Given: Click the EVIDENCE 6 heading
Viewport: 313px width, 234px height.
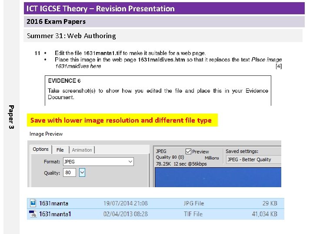Looking at the screenshot, I should pyautogui.click(x=64, y=81).
